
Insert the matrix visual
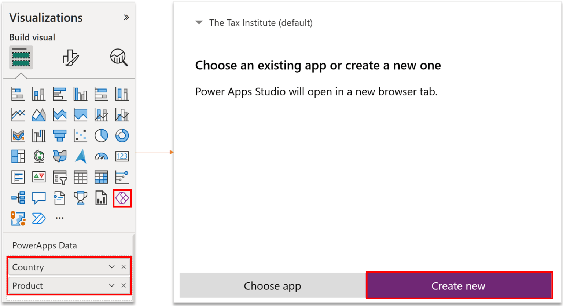[x=101, y=177]
